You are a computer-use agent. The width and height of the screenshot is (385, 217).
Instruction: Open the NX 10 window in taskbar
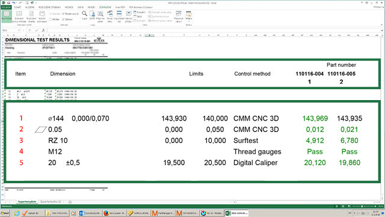pos(211,213)
